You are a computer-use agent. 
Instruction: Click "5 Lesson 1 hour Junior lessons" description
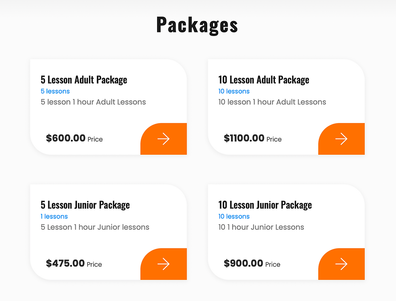[x=95, y=227]
